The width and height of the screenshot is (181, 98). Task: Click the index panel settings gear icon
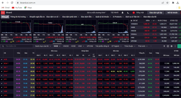[131, 20]
